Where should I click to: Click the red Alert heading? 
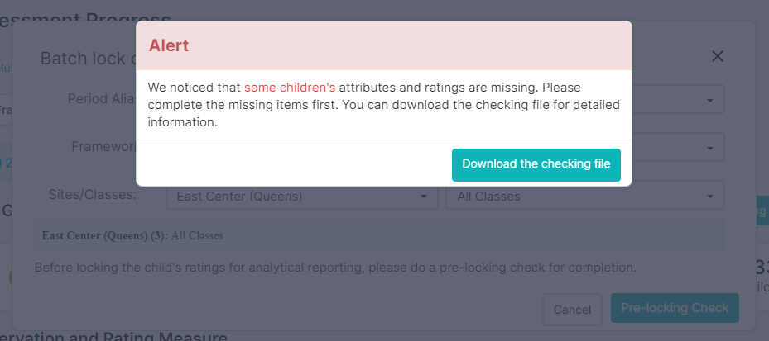pyautogui.click(x=169, y=45)
